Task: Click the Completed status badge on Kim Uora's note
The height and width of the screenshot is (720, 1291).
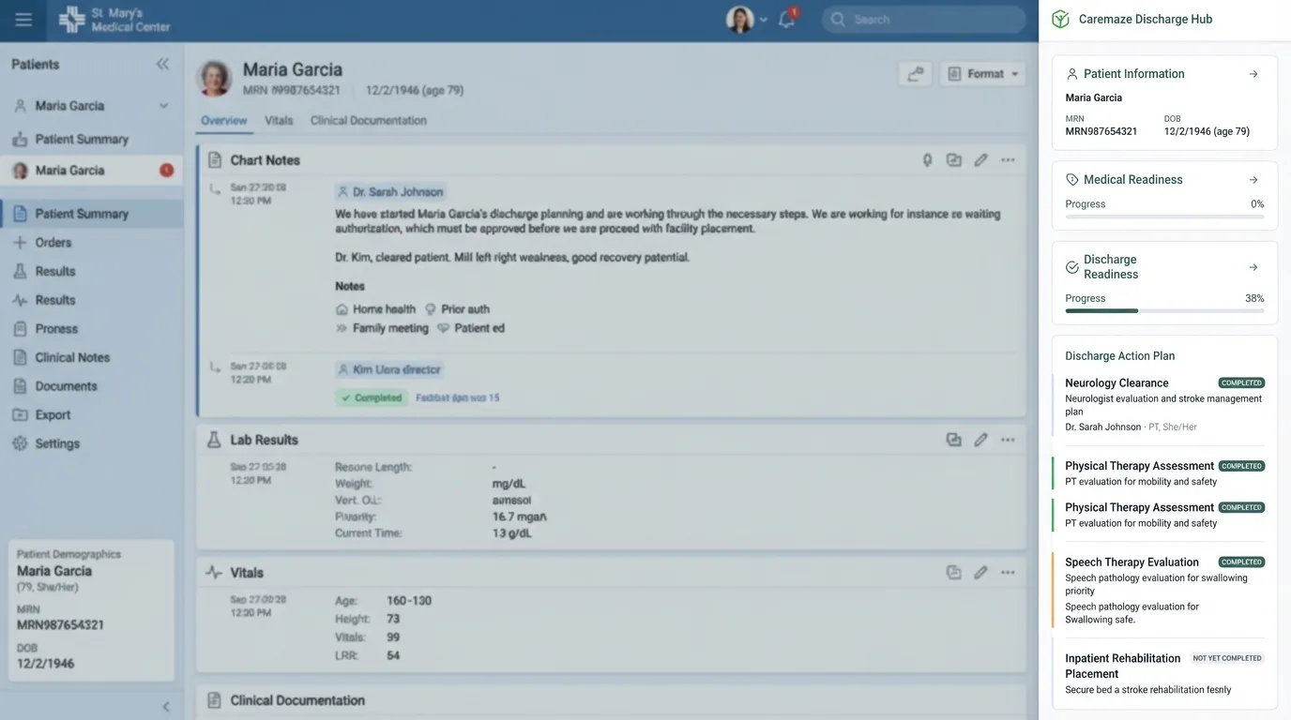Action: (x=371, y=397)
